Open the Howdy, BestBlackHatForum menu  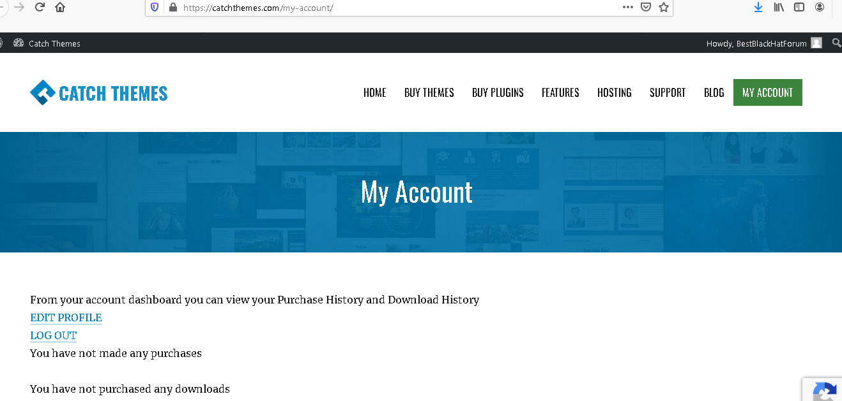pos(764,43)
